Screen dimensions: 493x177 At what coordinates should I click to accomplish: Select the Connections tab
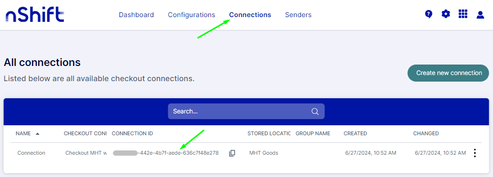[250, 15]
